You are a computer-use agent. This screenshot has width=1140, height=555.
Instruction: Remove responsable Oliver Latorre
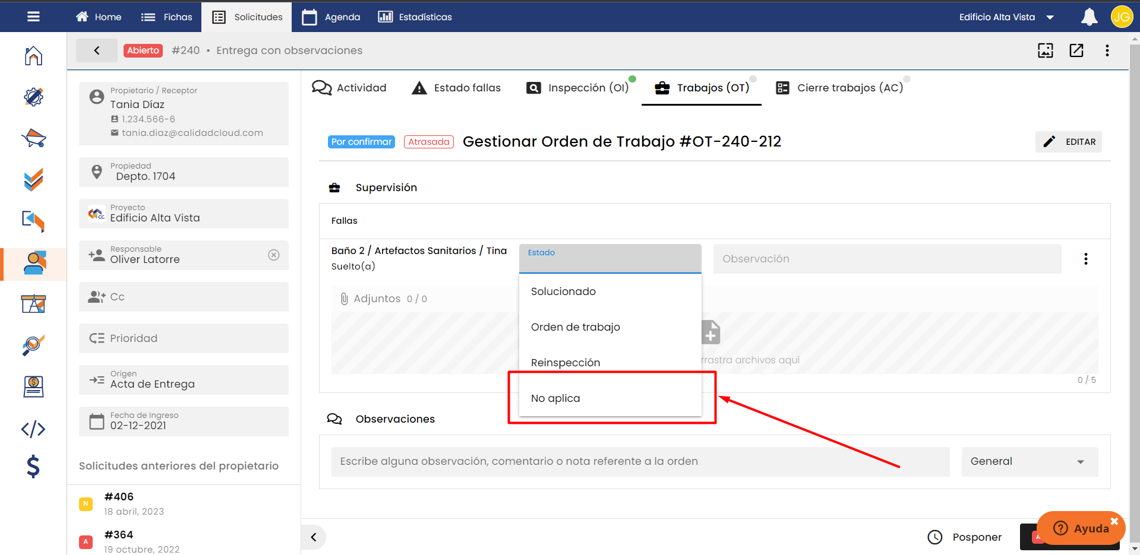pos(273,255)
